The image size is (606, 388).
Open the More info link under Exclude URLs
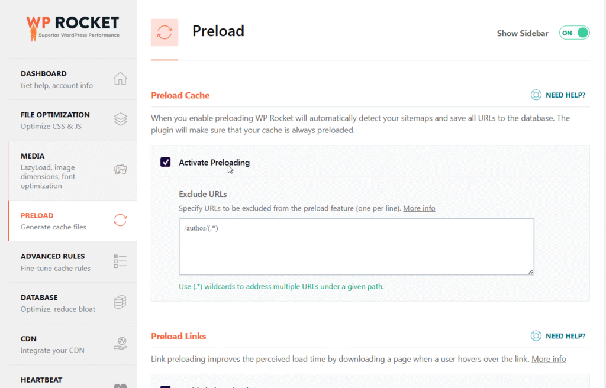click(419, 208)
